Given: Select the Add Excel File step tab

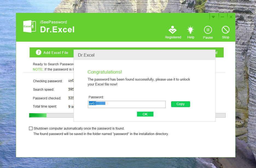Looking at the screenshot, I should coord(52,53).
